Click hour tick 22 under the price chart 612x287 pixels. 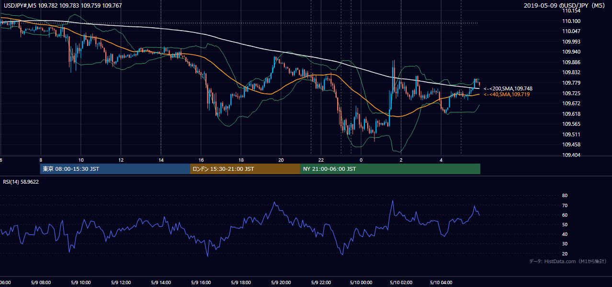(321, 160)
